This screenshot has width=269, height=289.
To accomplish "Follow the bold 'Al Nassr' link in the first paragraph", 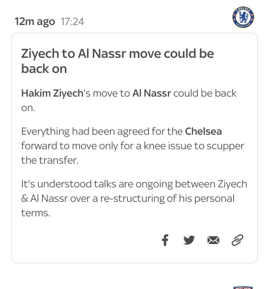I will tap(152, 93).
